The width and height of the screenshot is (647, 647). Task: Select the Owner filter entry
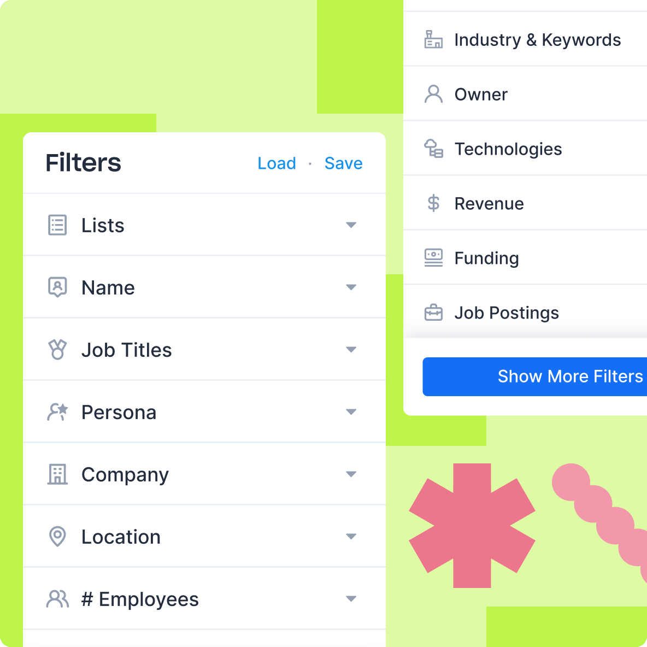[x=480, y=94]
